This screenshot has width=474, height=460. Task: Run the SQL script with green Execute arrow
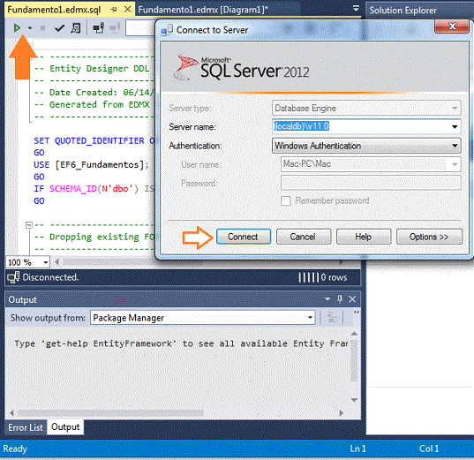(x=17, y=28)
